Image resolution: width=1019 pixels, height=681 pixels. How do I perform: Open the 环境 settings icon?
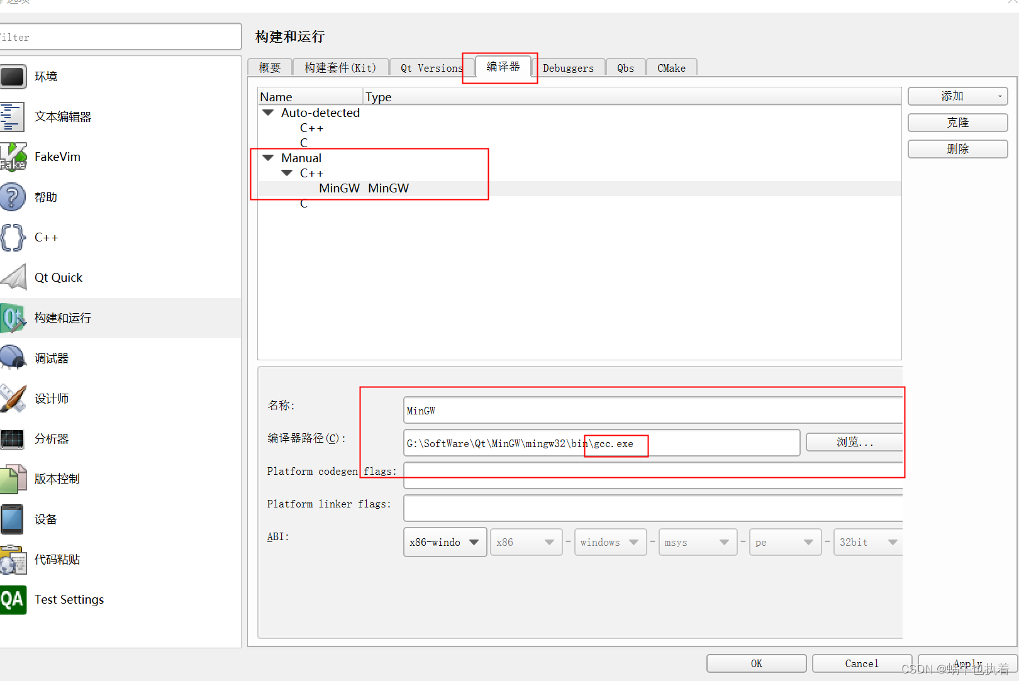(x=13, y=77)
